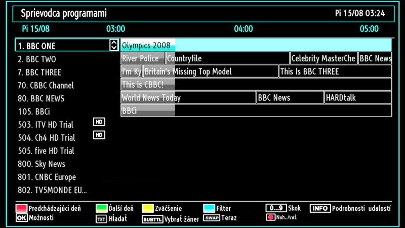The height and width of the screenshot is (228, 405).
Task: Select channel 505. five HD Trial
Action: [x=46, y=151]
